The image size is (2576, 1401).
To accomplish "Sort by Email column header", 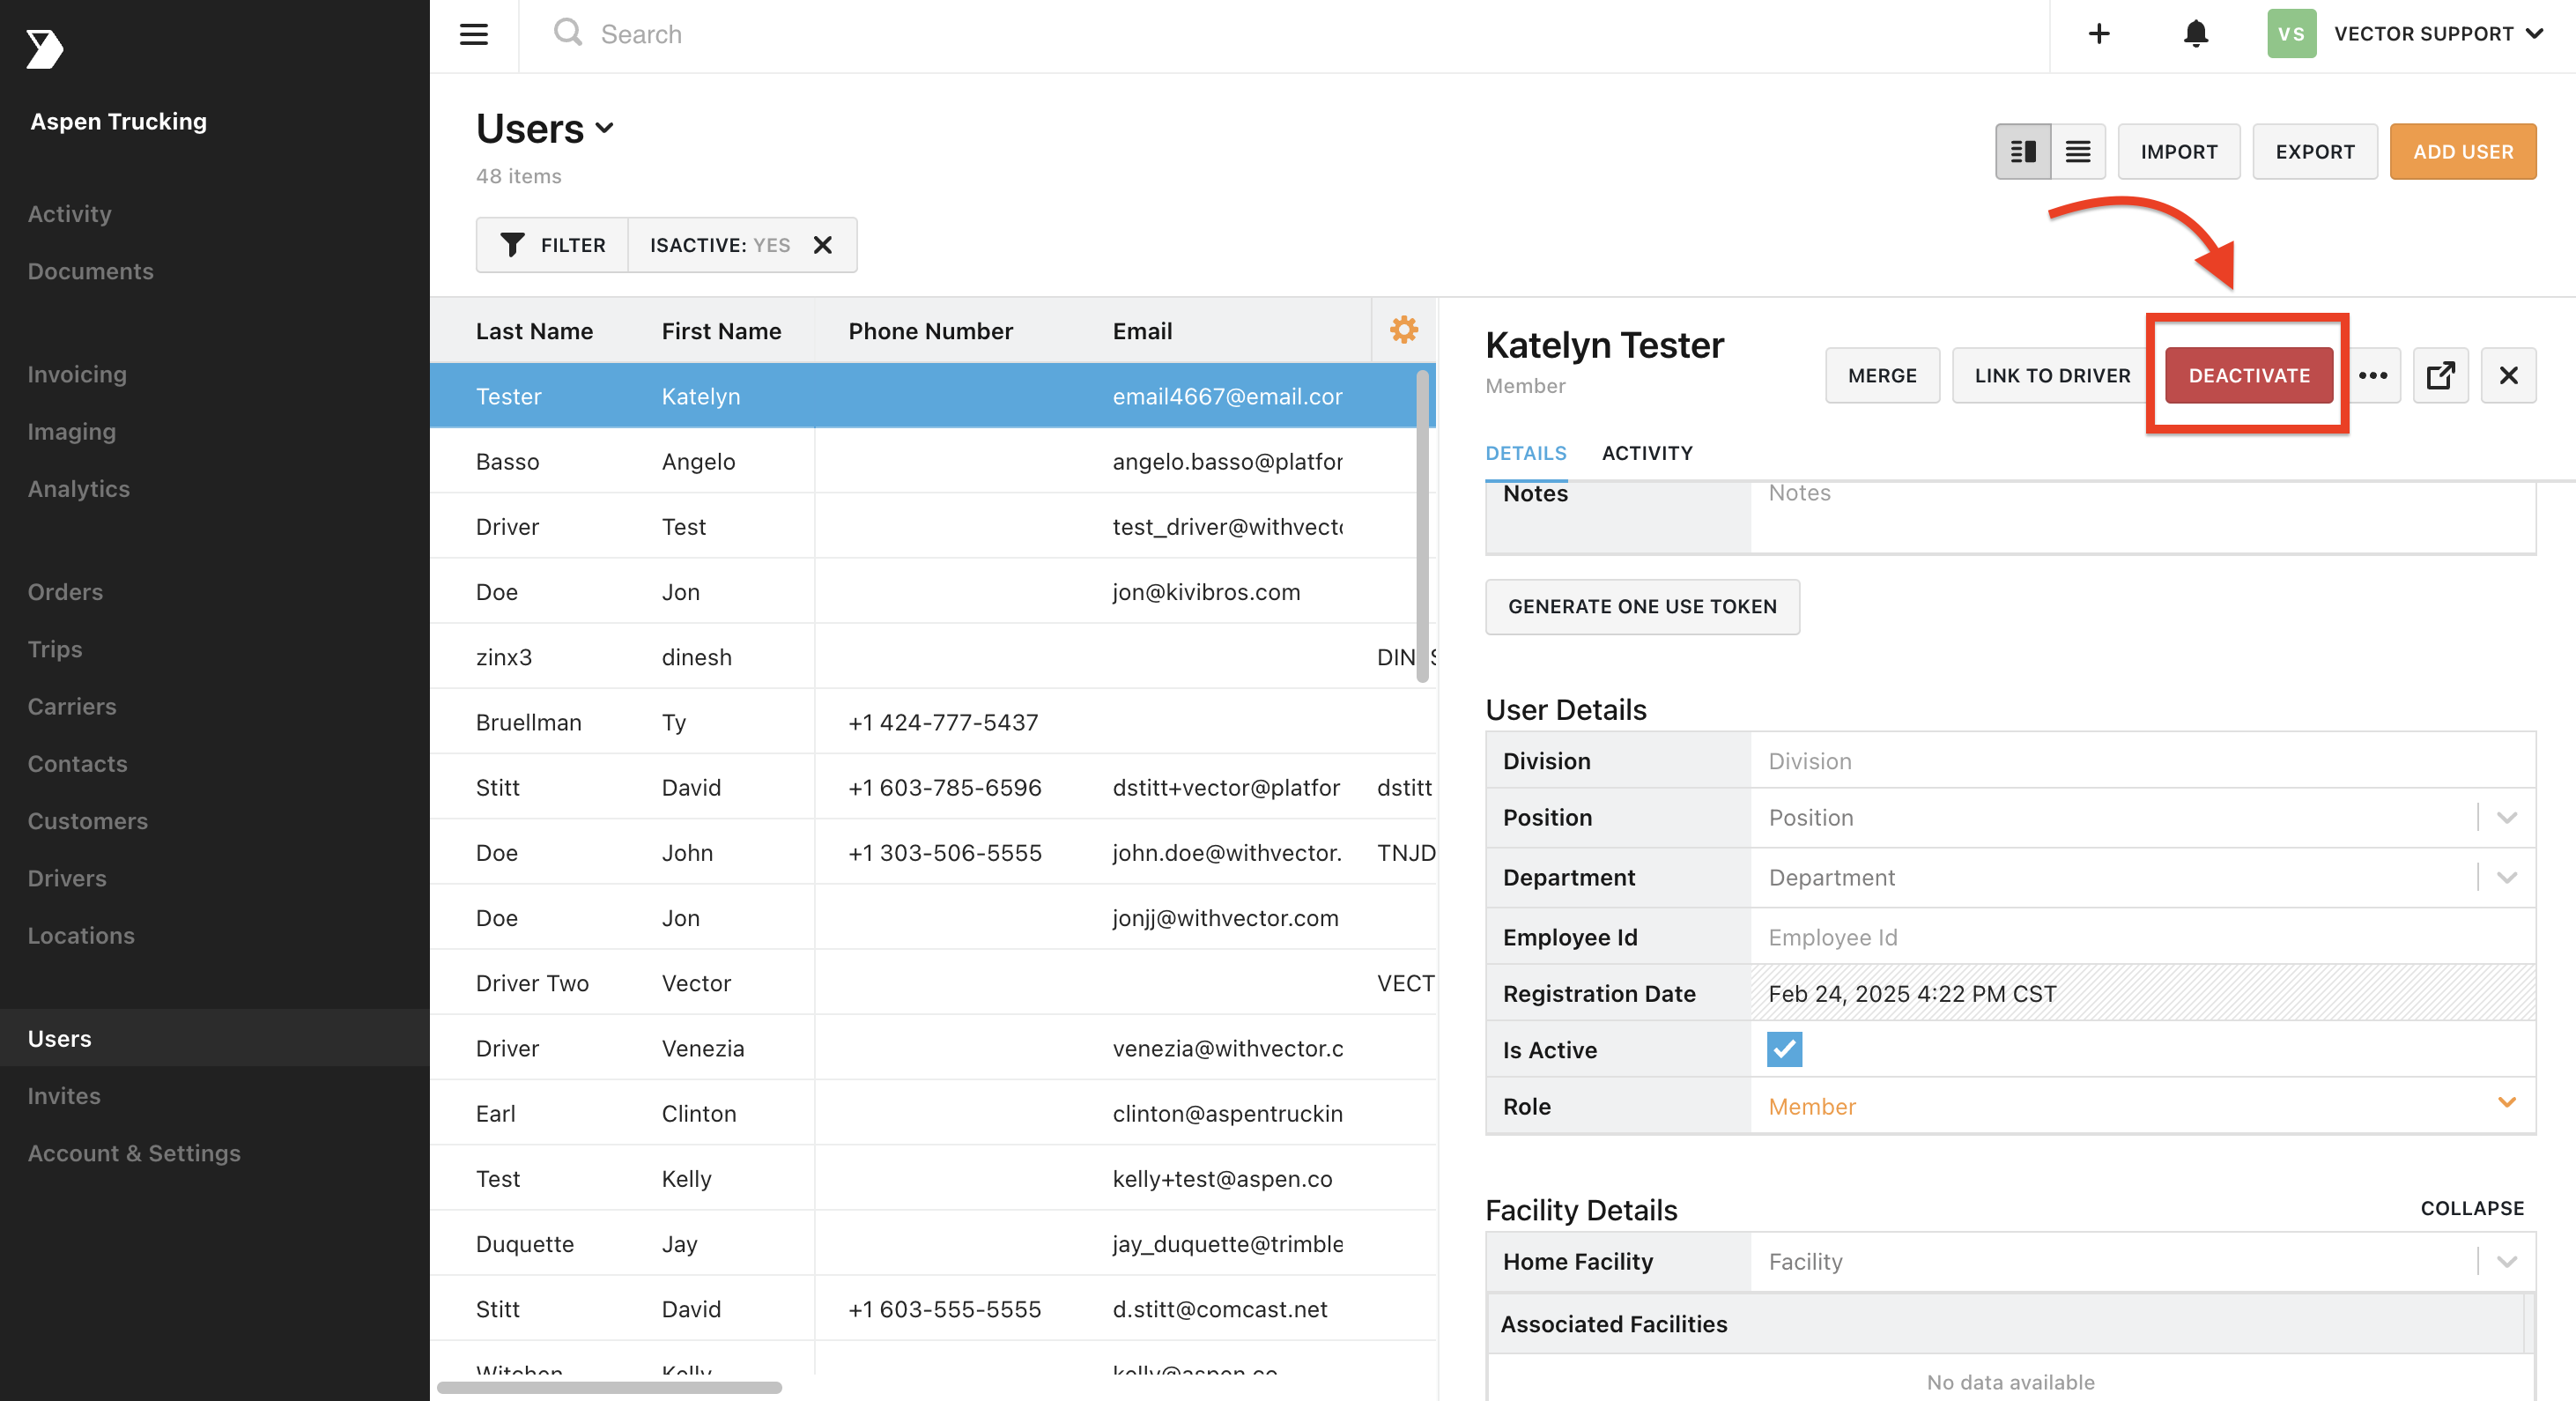I will (x=1142, y=331).
